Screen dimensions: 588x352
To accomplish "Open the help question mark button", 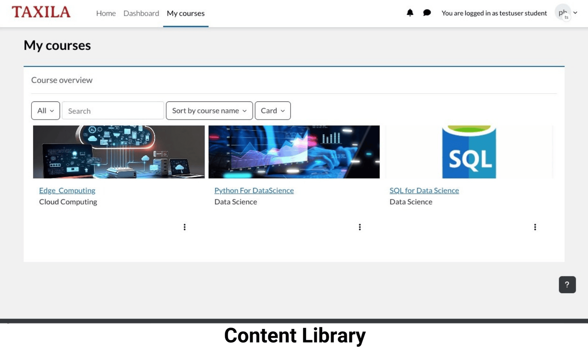I will (x=567, y=285).
